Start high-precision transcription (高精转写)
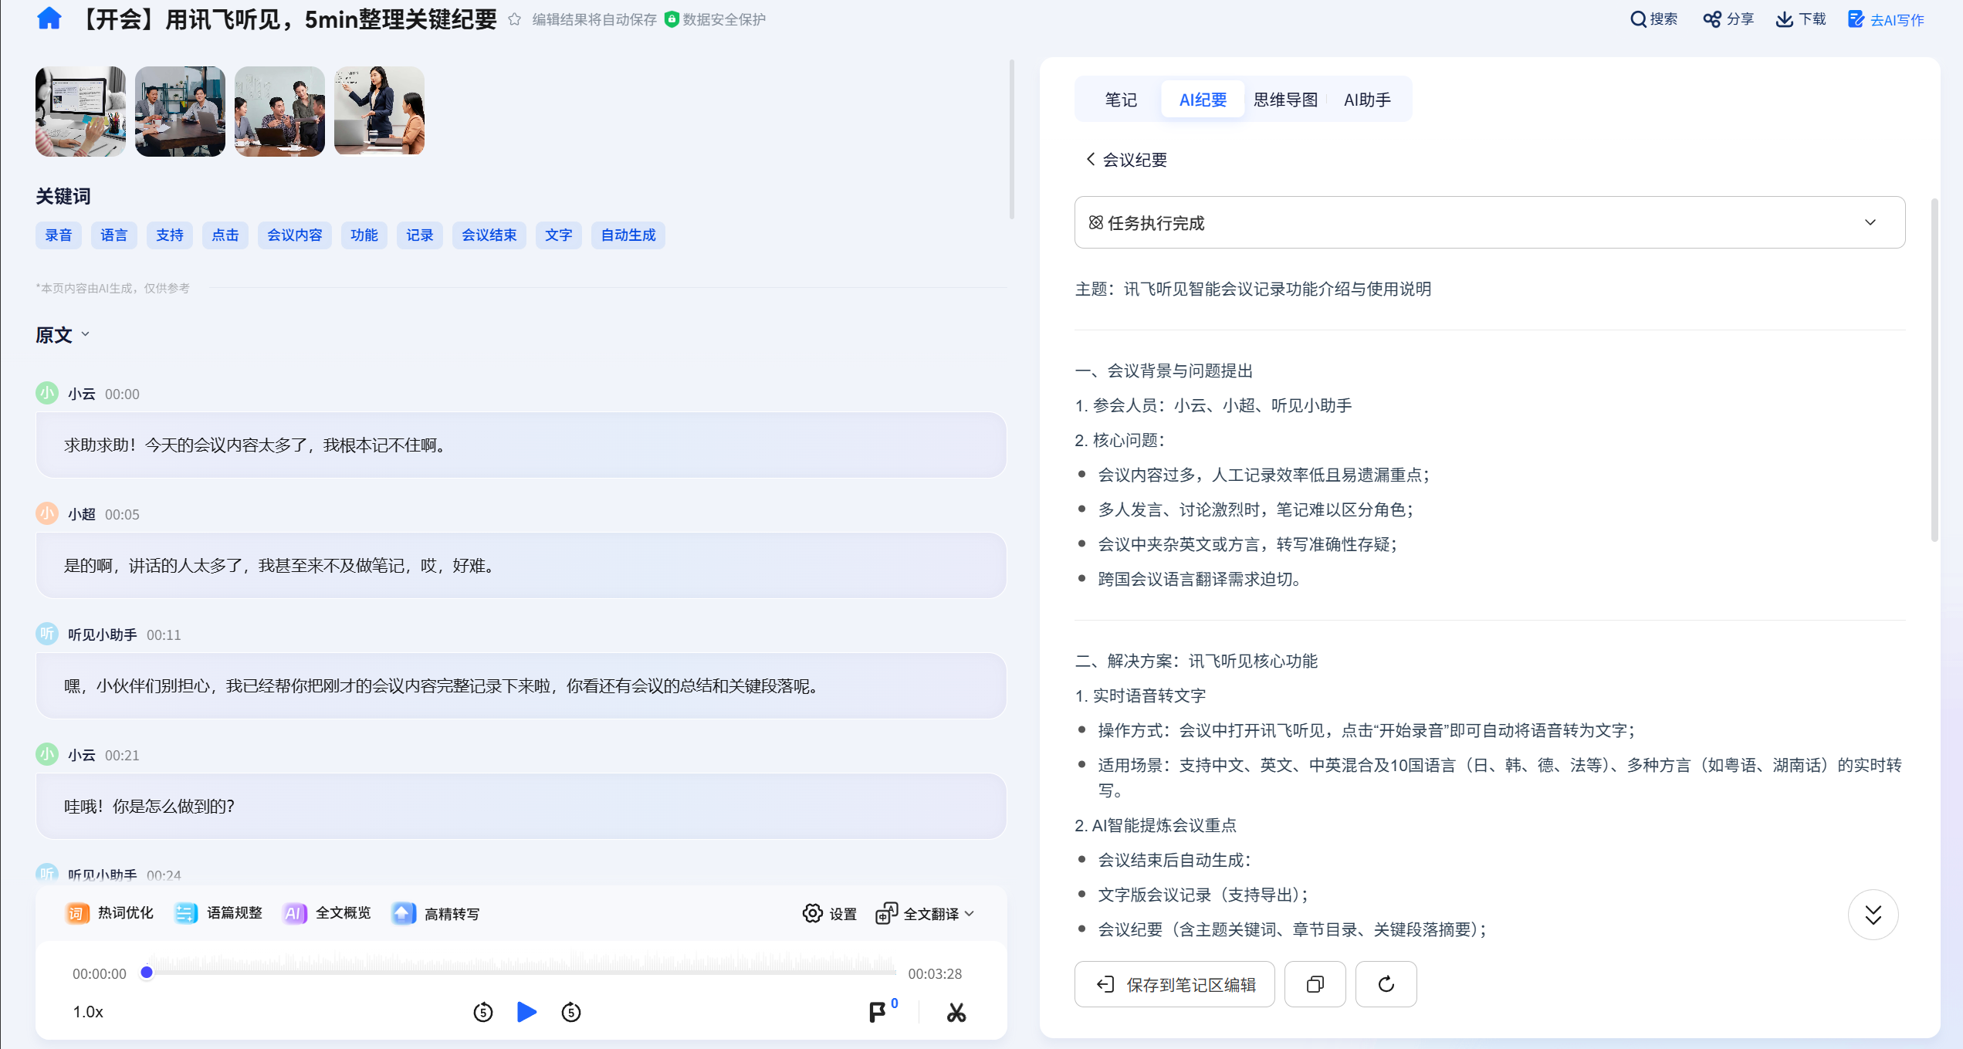Image resolution: width=1963 pixels, height=1049 pixels. pos(436,913)
